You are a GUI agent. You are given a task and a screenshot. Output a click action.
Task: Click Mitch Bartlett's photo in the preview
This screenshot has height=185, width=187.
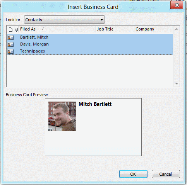point(62,116)
